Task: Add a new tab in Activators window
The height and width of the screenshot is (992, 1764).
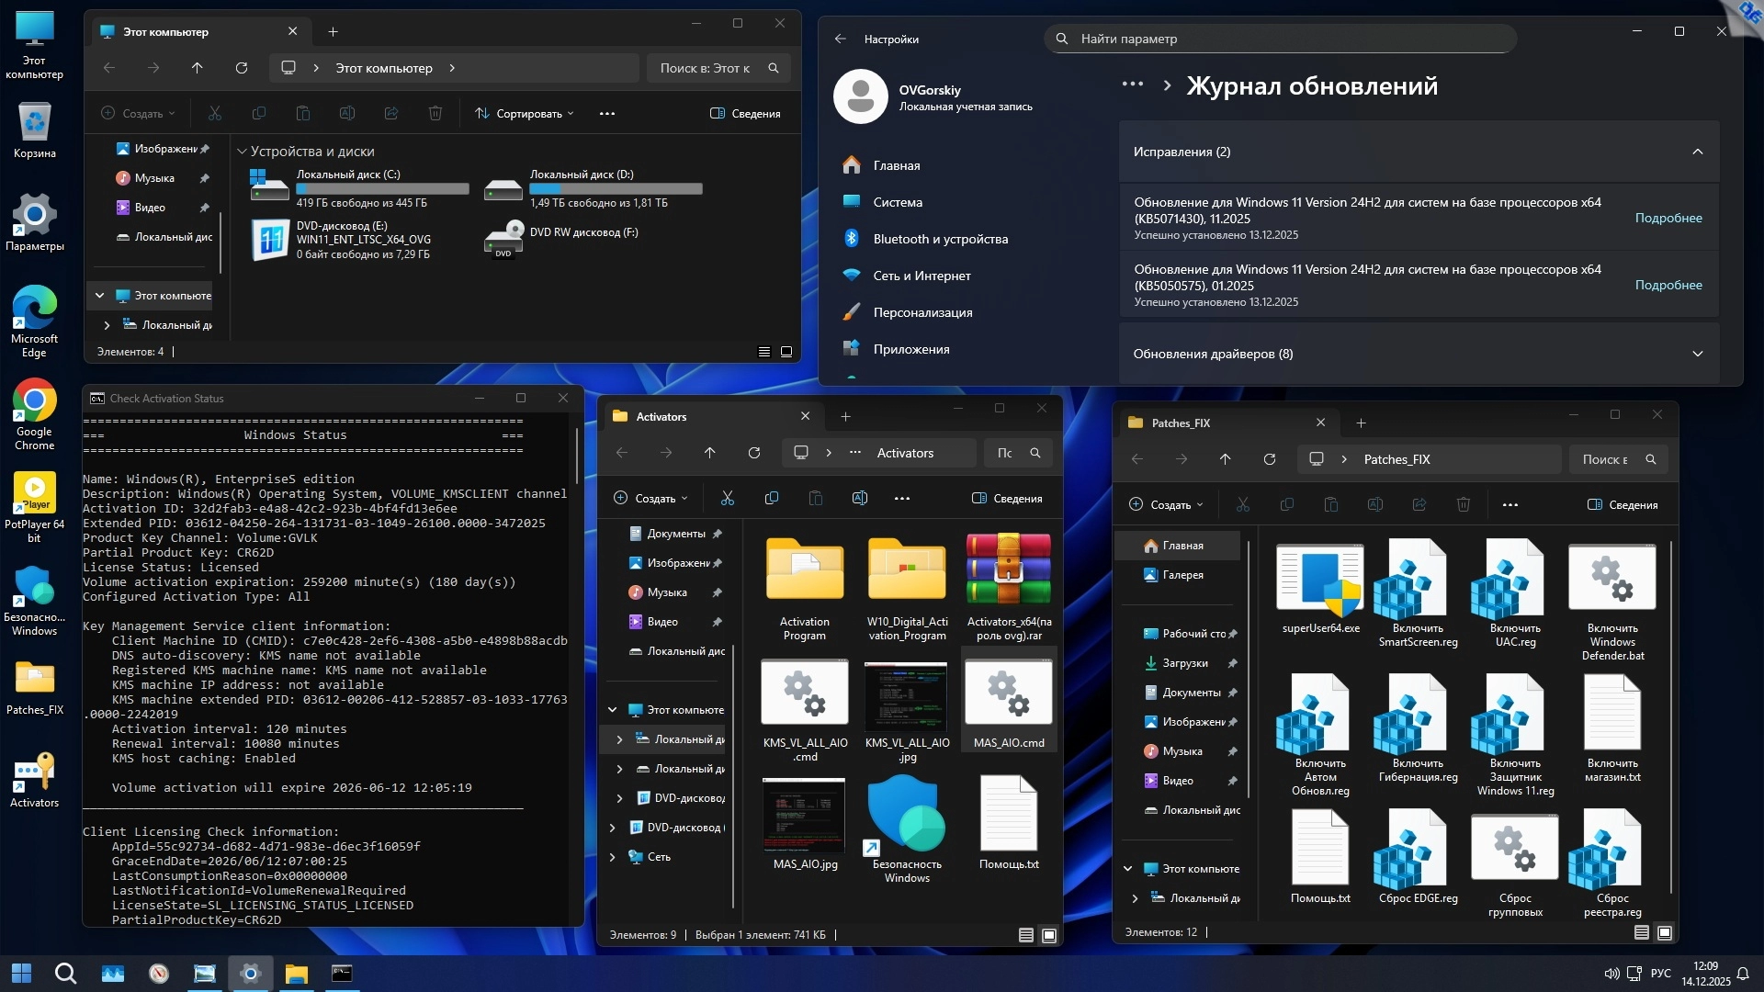Action: [x=845, y=417]
